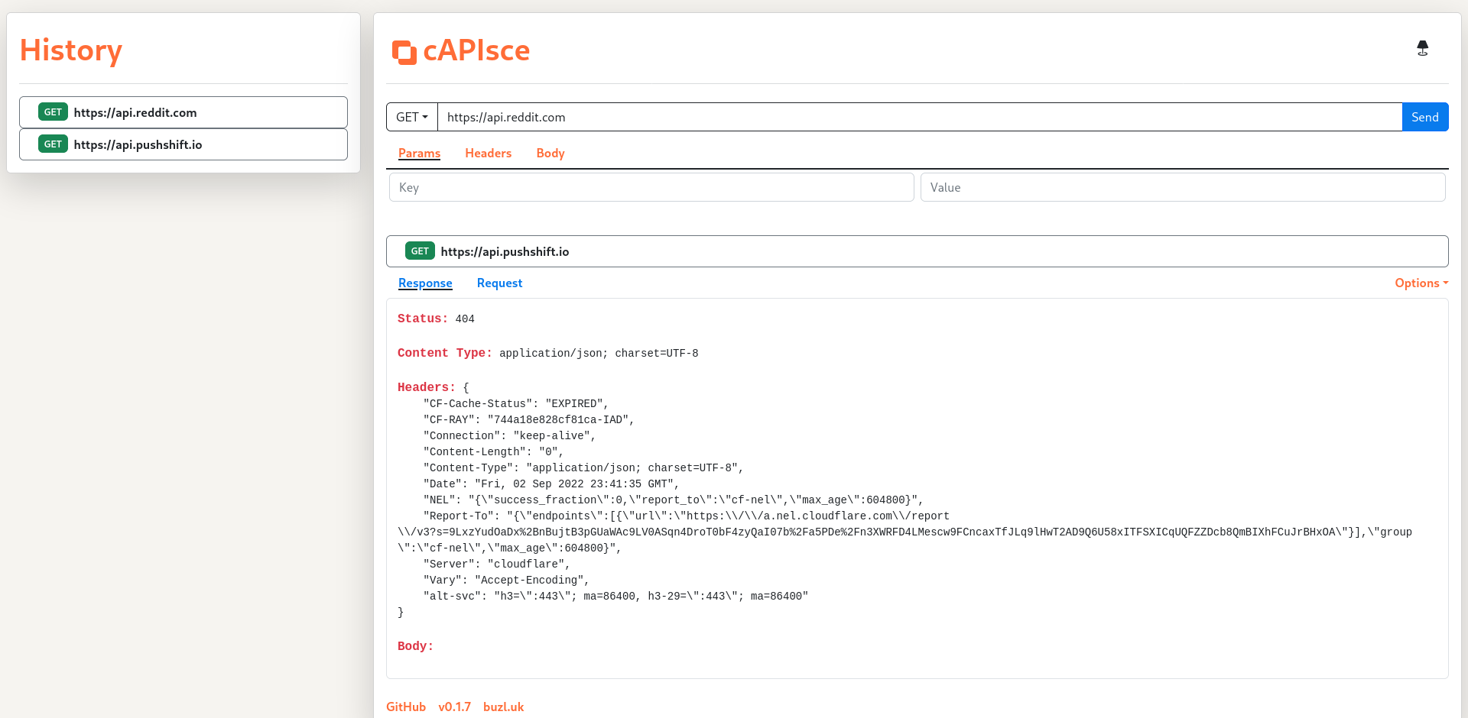Open the notification bell icon

pyautogui.click(x=1423, y=47)
